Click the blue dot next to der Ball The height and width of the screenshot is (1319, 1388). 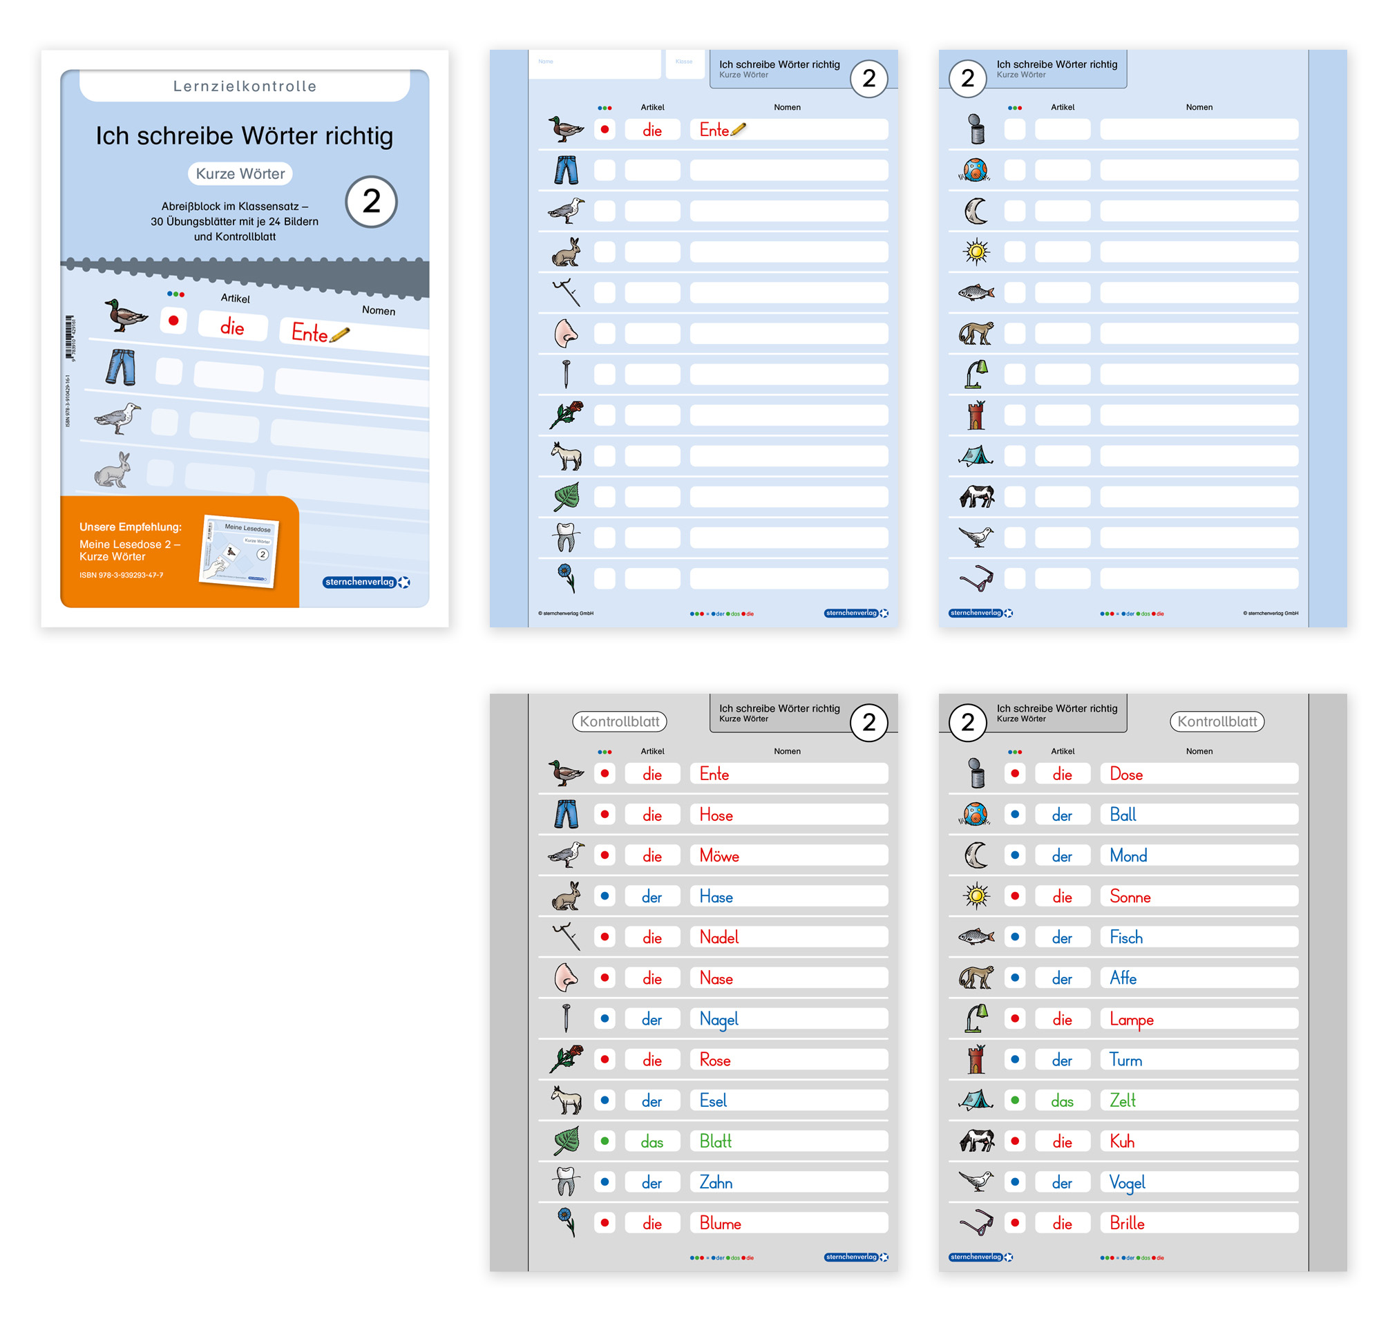coord(1014,814)
